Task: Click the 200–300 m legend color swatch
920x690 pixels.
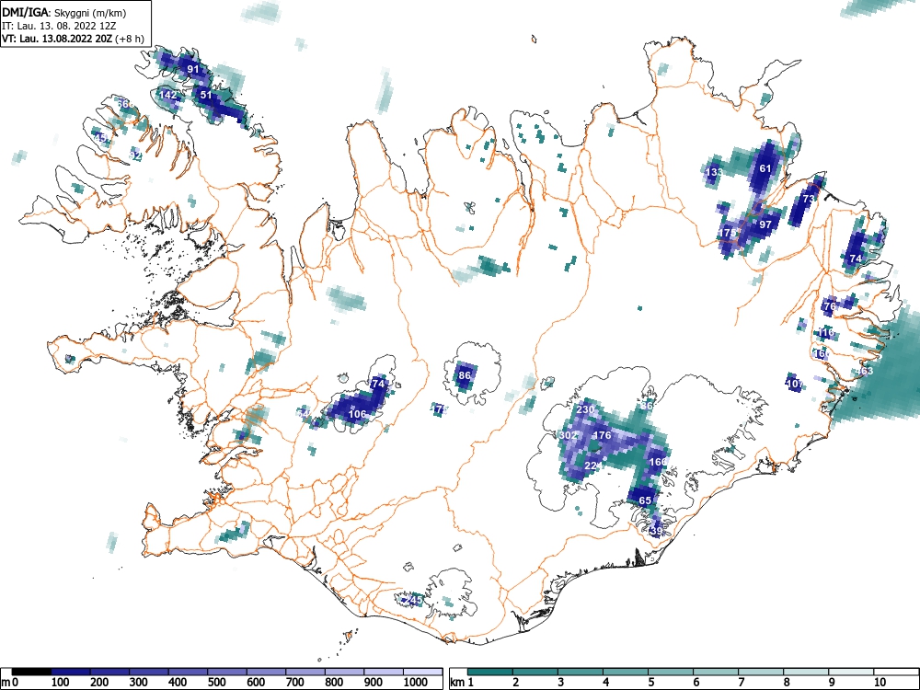Action: coord(109,672)
